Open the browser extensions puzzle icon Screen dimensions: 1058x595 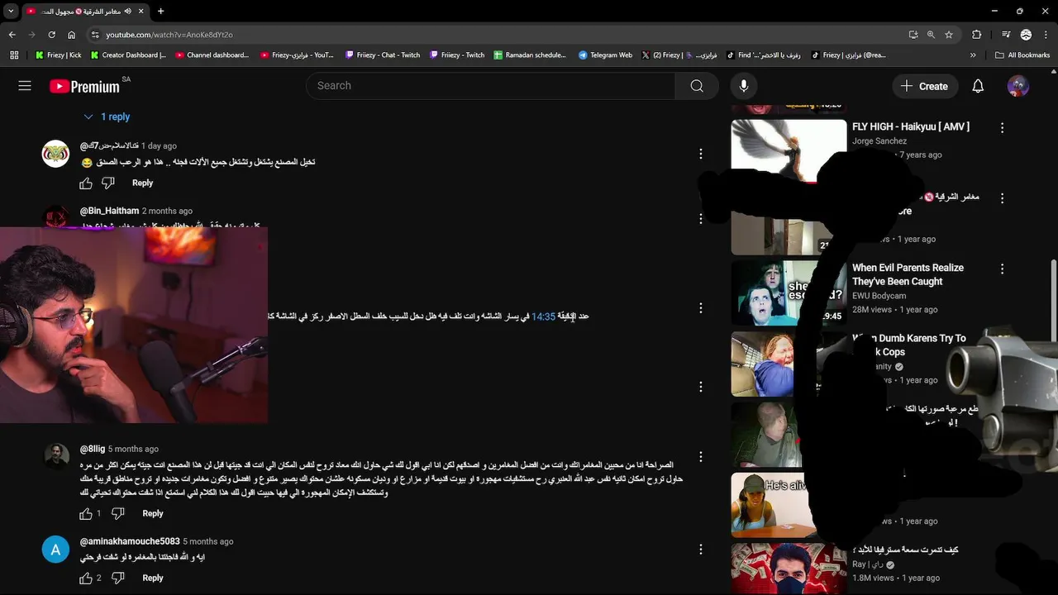click(x=977, y=35)
